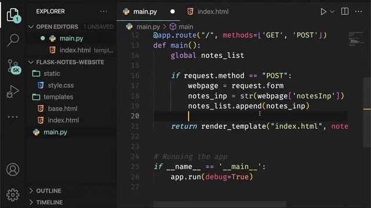371x208 pixels.
Task: Select index.html in Open Editors list
Action: pos(71,50)
